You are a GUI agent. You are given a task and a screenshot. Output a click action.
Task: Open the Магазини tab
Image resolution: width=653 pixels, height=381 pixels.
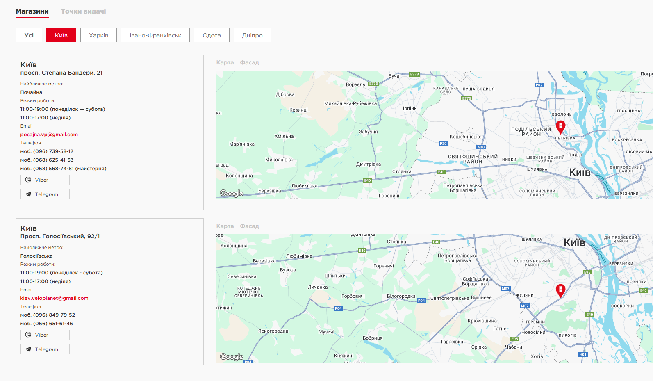click(32, 11)
